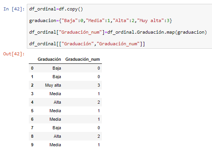Click the row index 4 label

(x=32, y=102)
